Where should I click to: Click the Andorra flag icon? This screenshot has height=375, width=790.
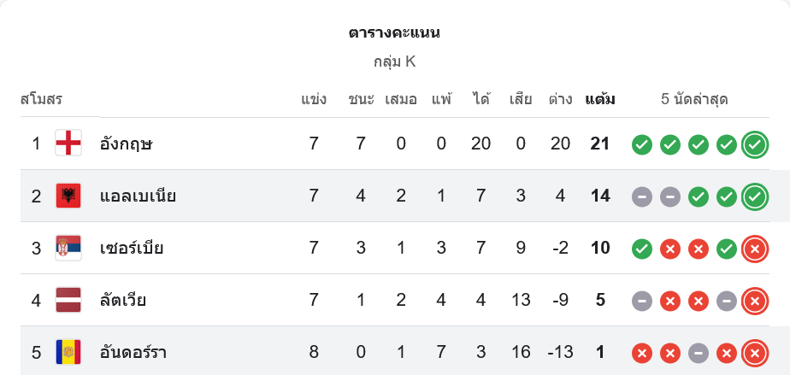coord(68,352)
